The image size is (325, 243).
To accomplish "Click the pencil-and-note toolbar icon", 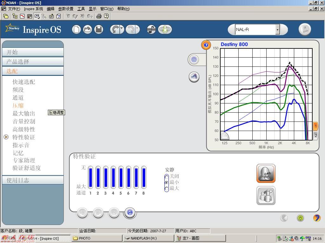I will coord(51,16).
